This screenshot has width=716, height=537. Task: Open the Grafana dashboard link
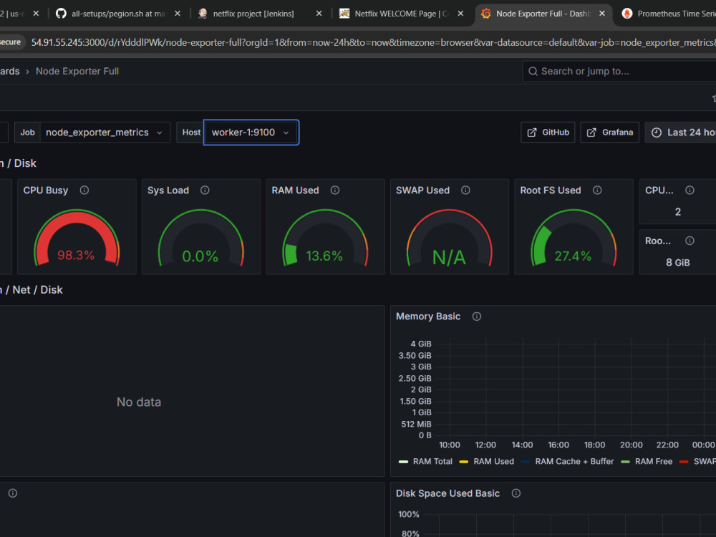click(x=609, y=132)
